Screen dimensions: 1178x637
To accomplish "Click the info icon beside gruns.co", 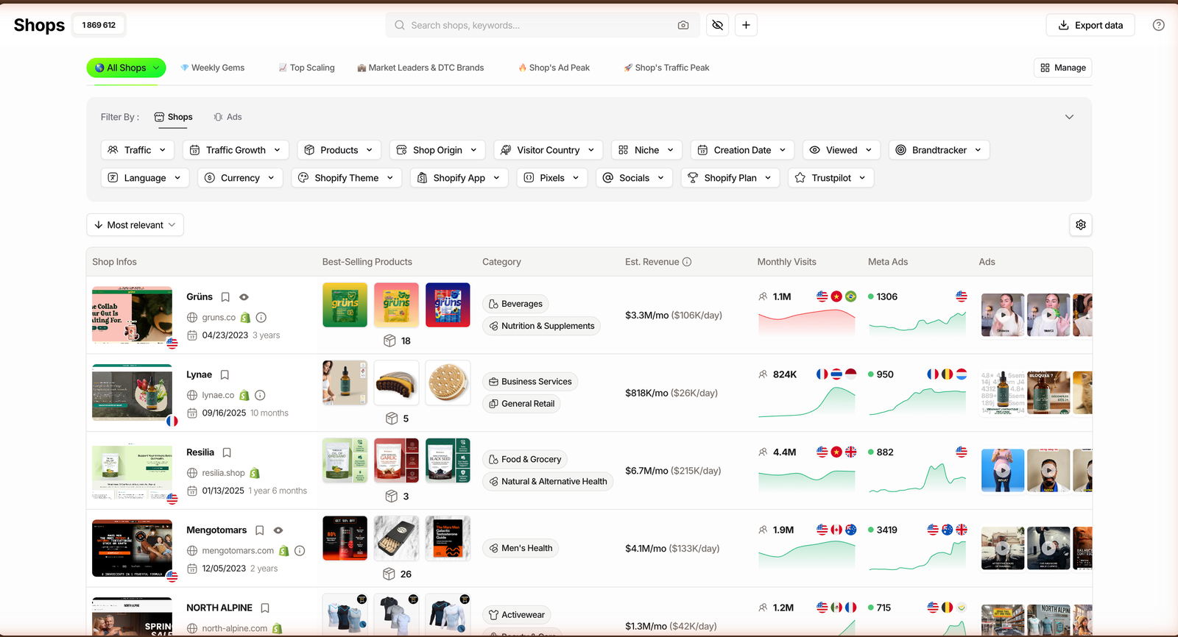I will [x=261, y=318].
